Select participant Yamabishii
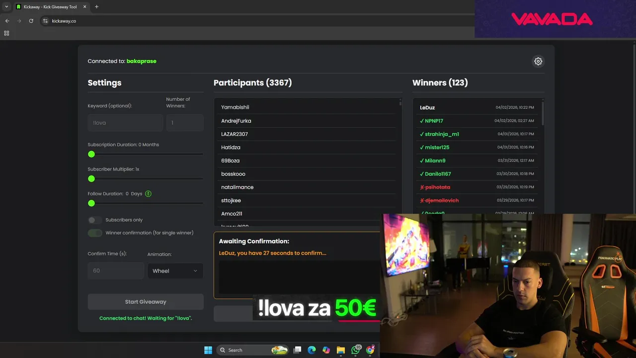Viewport: 636px width, 358px height. (308, 107)
